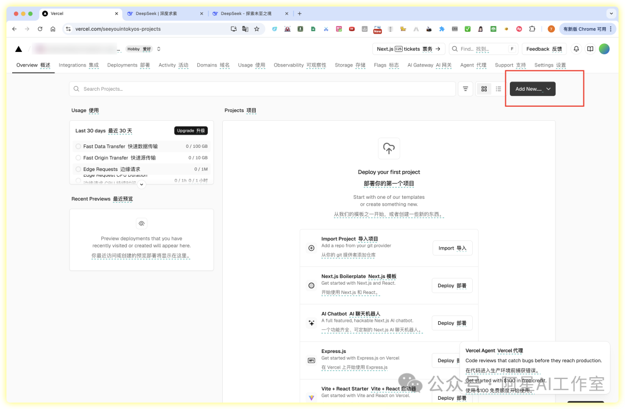This screenshot has height=409, width=625.
Task: Click the Search Projects field
Action: click(262, 89)
